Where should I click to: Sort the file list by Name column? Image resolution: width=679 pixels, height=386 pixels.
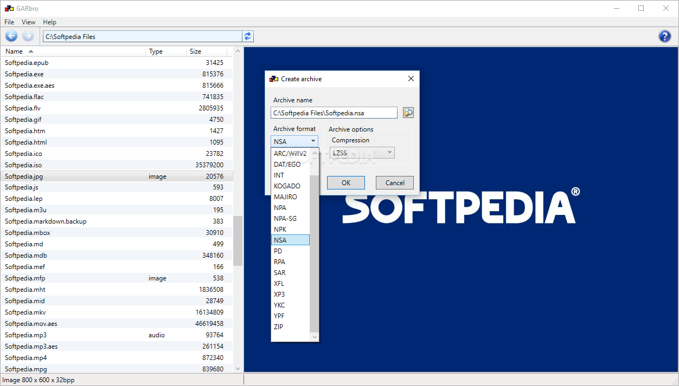(x=73, y=51)
